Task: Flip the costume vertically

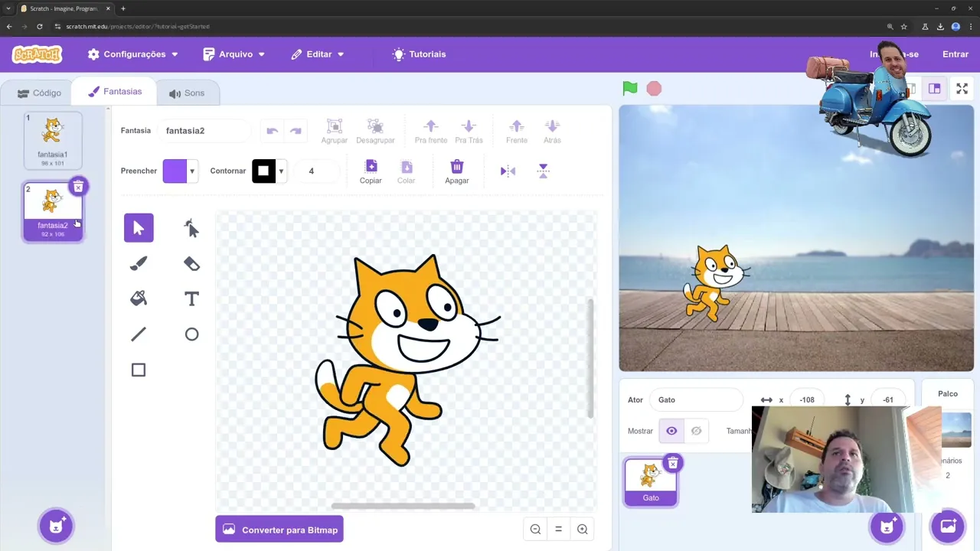Action: [543, 171]
